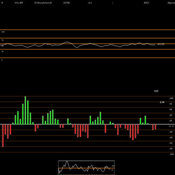
Task: Click the BIGC ticker symbol
Action: click(x=147, y=3)
